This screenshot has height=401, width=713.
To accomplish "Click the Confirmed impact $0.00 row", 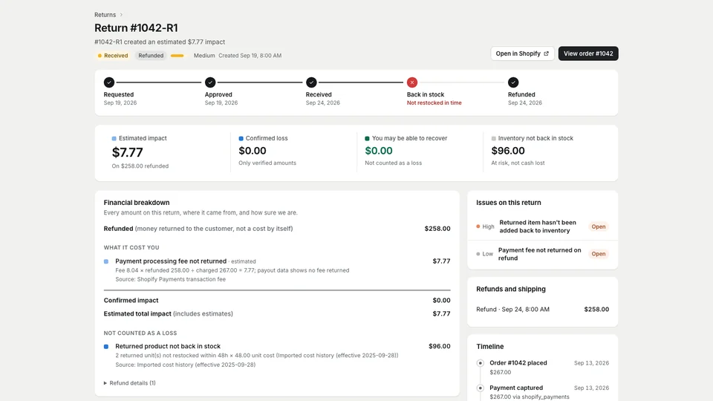I will [x=277, y=300].
